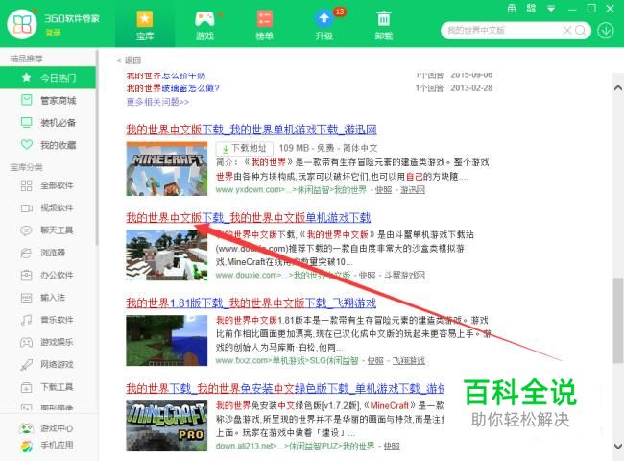This screenshot has height=461, width=624.
Task: Click the 管家商城 shop icon
Action: 26,100
